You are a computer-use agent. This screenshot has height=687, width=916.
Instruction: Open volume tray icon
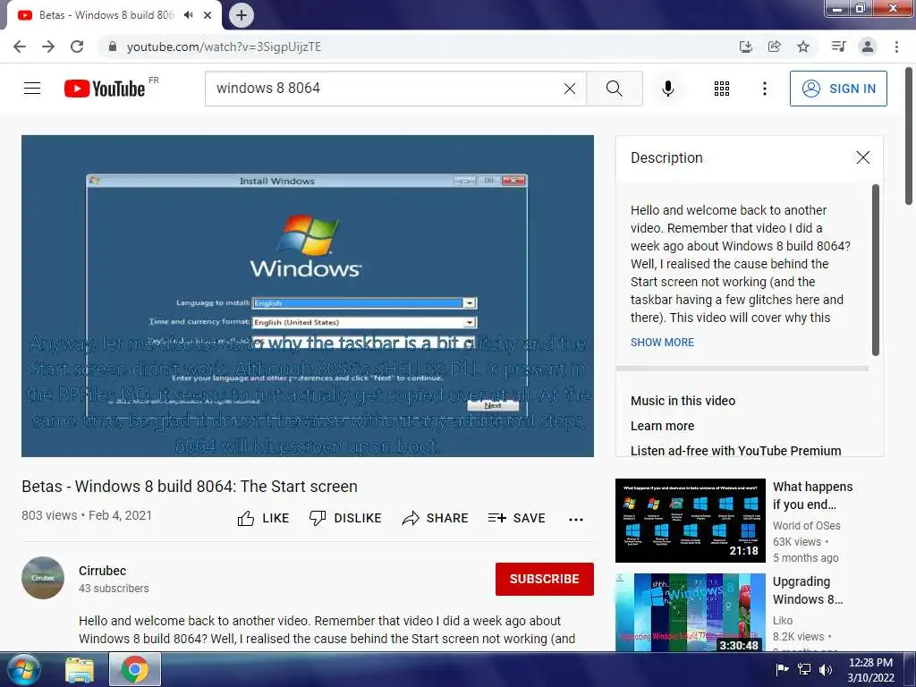pyautogui.click(x=826, y=669)
